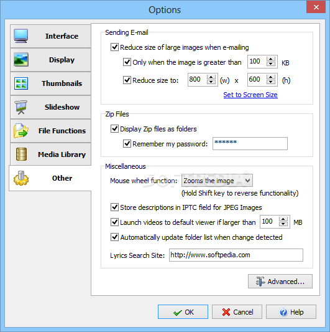Uncheck Remember my password
Viewport: 330px width, 332px height.
click(127, 143)
